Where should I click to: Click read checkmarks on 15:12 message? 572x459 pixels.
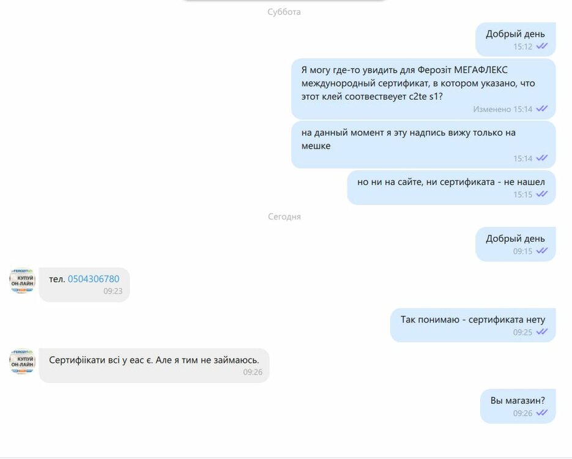[x=542, y=47]
